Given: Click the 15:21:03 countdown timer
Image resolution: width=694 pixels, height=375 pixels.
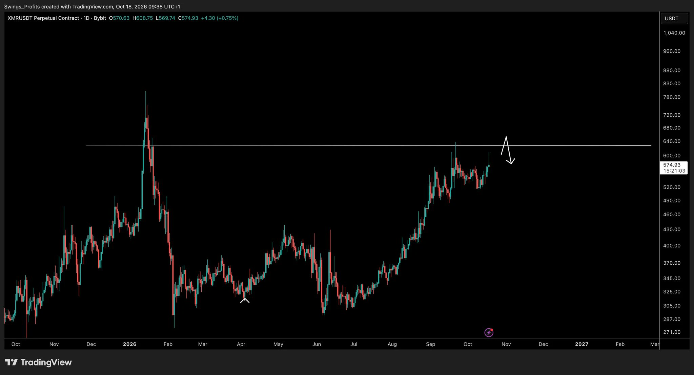Looking at the screenshot, I should click(674, 171).
